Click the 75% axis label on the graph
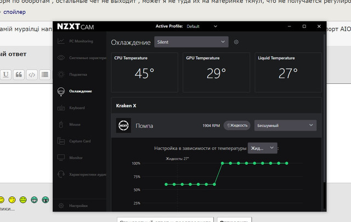 pyautogui.click(x=137, y=177)
